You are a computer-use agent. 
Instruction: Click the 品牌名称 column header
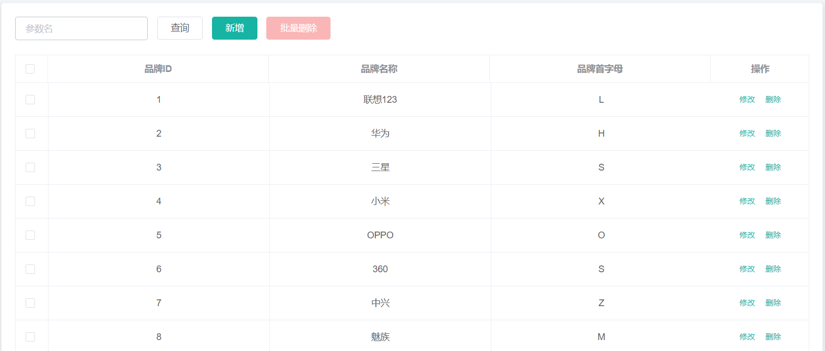[x=379, y=69]
